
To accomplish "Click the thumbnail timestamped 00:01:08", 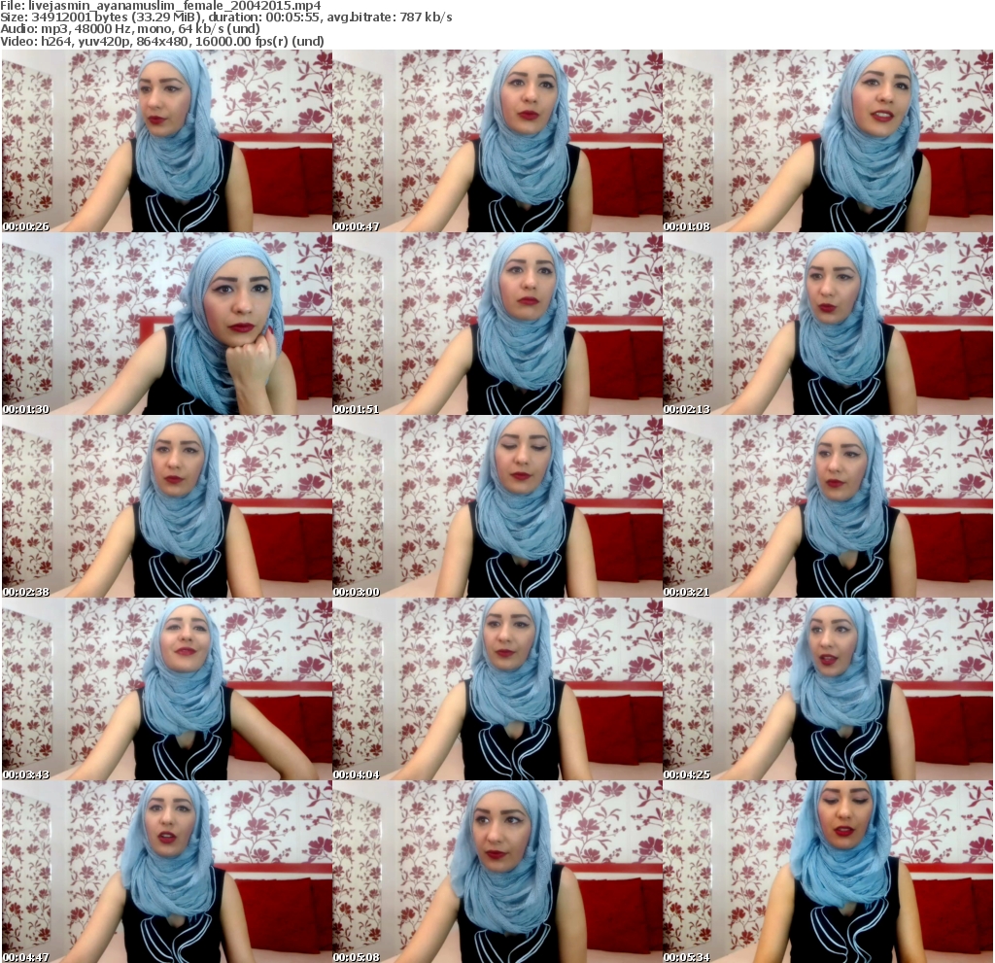I will click(x=828, y=141).
